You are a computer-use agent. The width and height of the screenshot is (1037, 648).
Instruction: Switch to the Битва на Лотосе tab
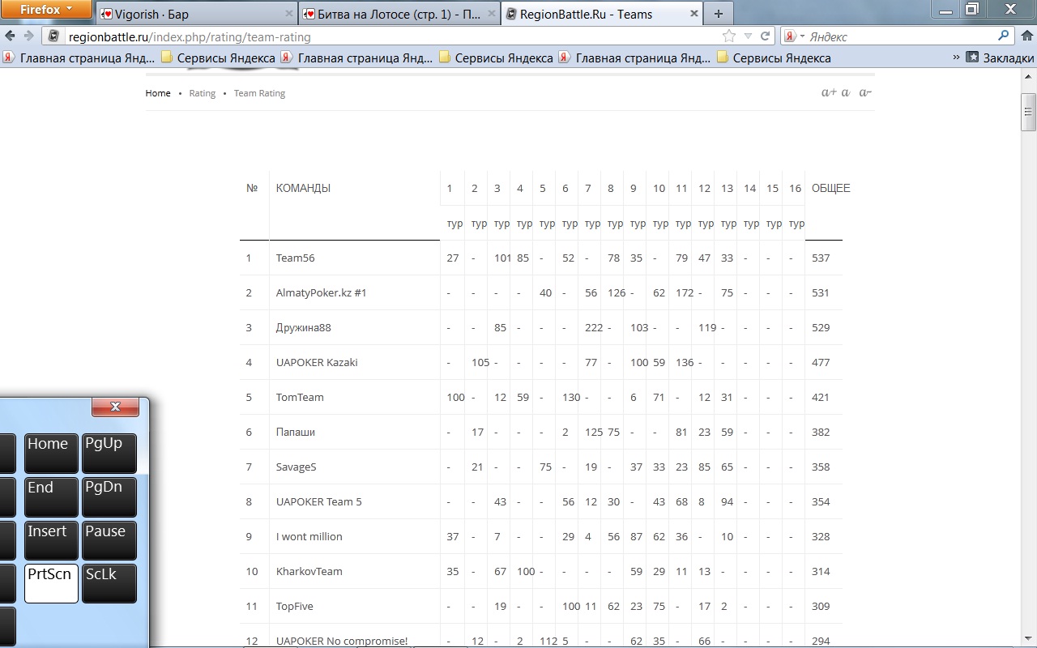coord(392,14)
